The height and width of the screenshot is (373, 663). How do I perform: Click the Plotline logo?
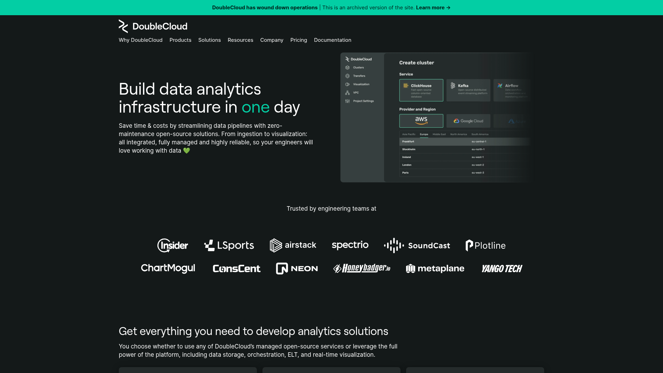point(485,246)
